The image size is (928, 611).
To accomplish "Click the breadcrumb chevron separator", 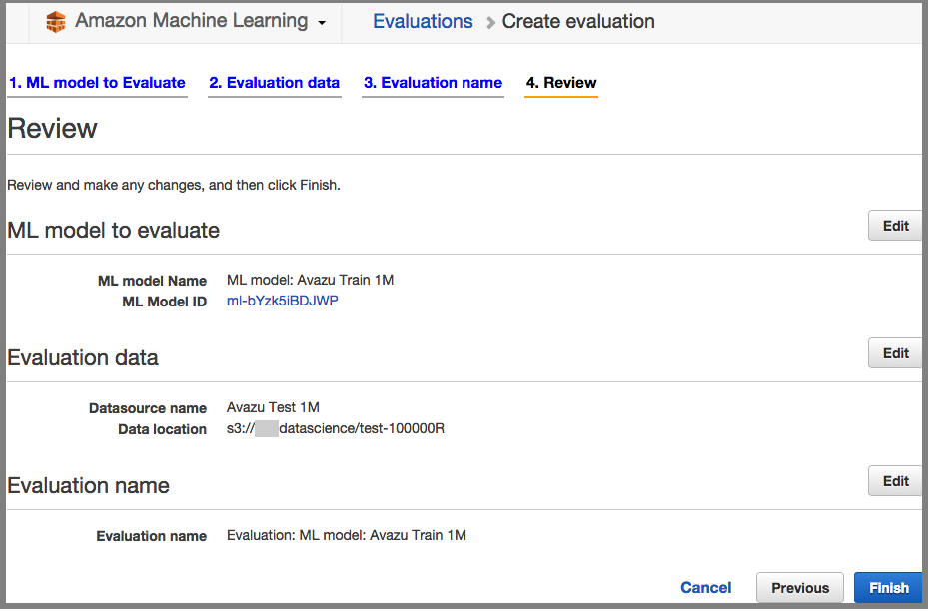I will pyautogui.click(x=490, y=23).
